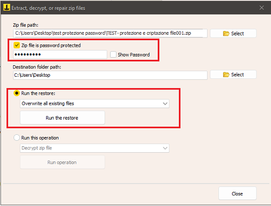
Task: Click the Run the restore button
Action: point(62,117)
